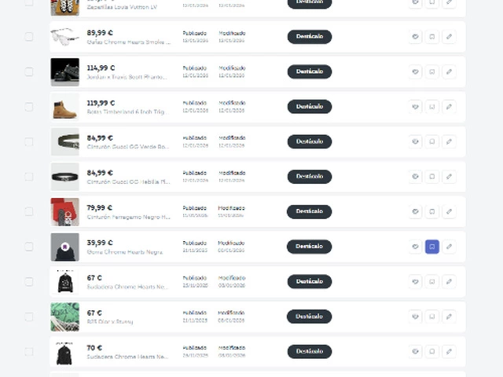Mark Botas Timberland as sold via handshake icon
The image size is (503, 377).
(x=416, y=107)
